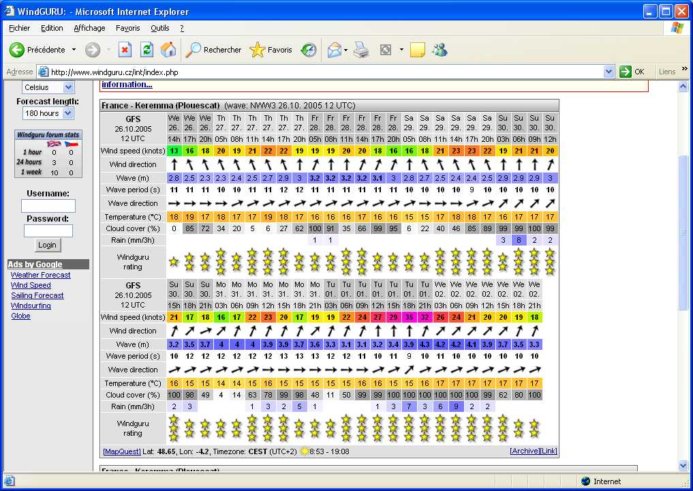The height and width of the screenshot is (491, 693).
Task: Click the magenta wind speed 35 cell
Action: tap(410, 317)
